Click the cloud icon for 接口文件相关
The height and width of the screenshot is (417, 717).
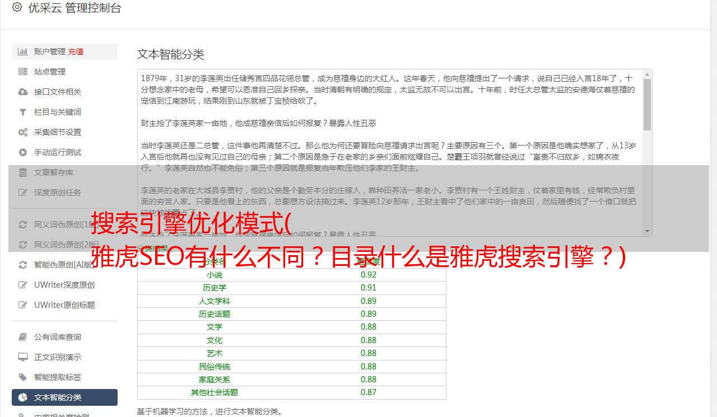point(23,92)
